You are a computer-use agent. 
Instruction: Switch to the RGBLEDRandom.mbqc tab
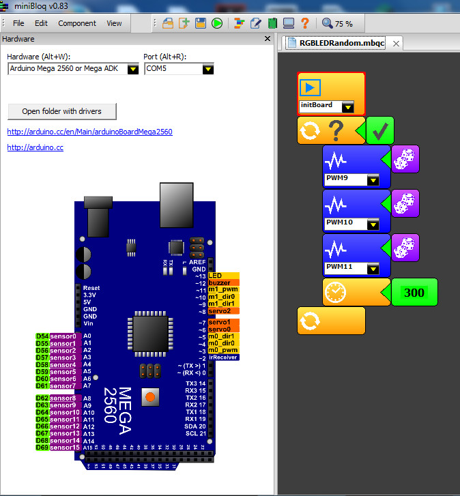(x=342, y=43)
